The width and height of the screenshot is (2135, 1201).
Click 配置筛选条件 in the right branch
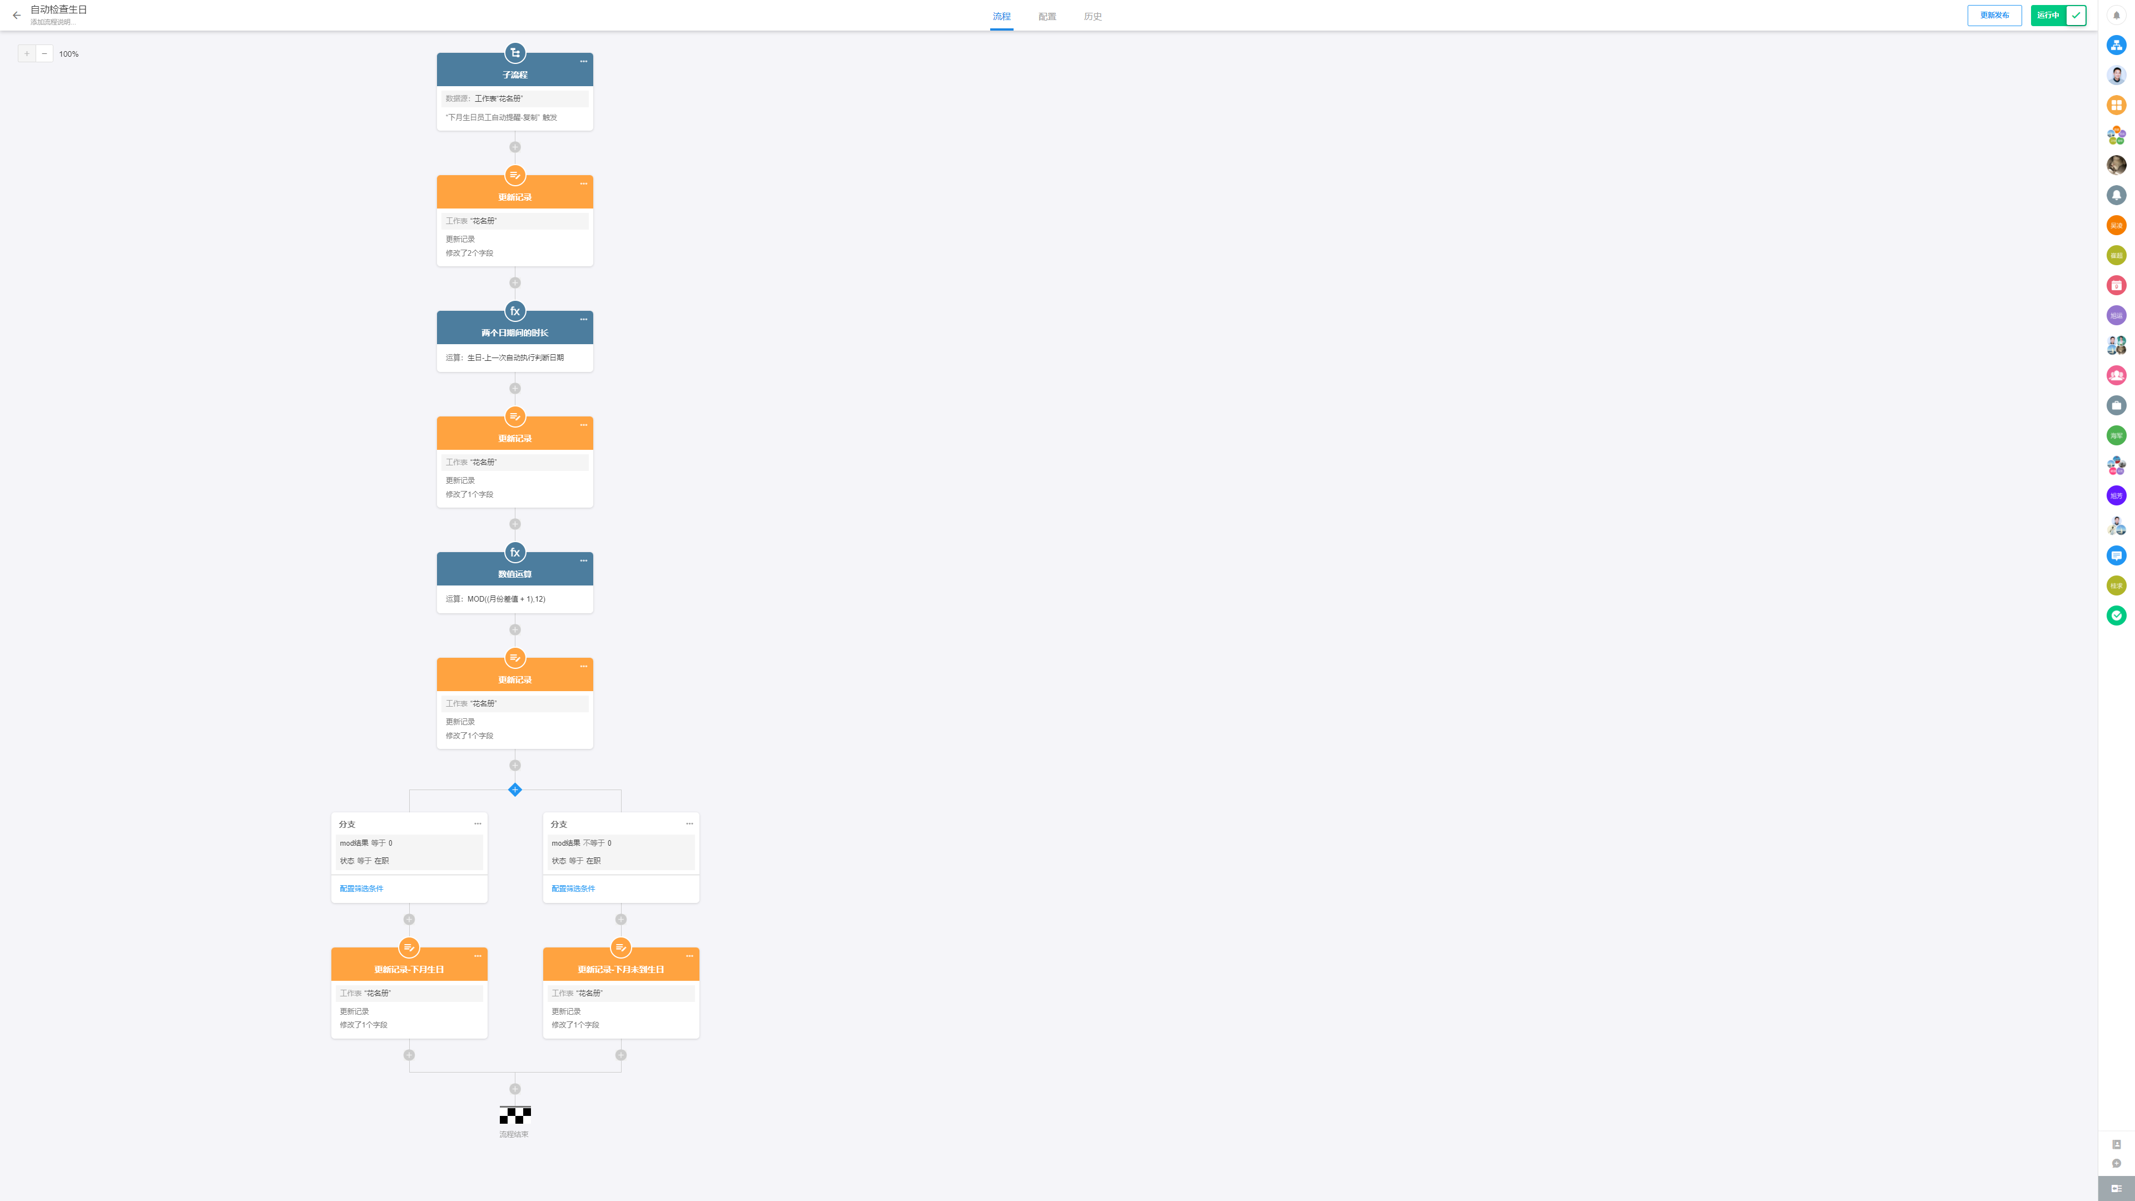[x=574, y=889]
